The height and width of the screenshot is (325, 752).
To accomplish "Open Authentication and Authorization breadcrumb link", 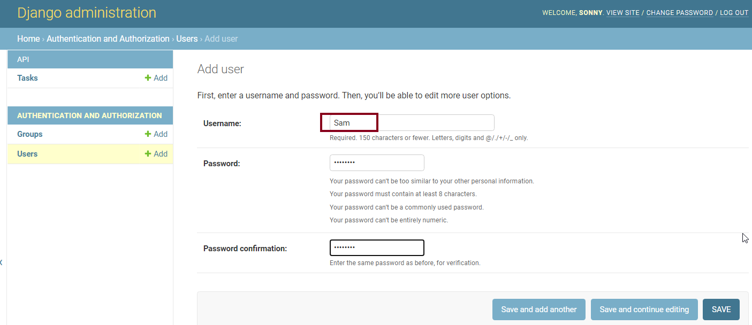I will click(108, 38).
